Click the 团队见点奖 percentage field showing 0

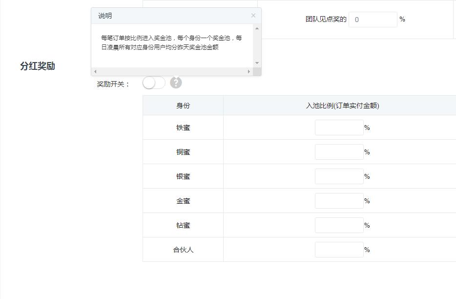373,19
